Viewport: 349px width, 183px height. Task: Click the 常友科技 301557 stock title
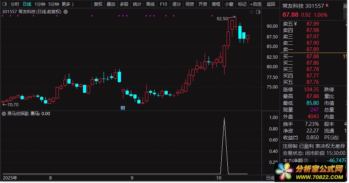[303, 6]
